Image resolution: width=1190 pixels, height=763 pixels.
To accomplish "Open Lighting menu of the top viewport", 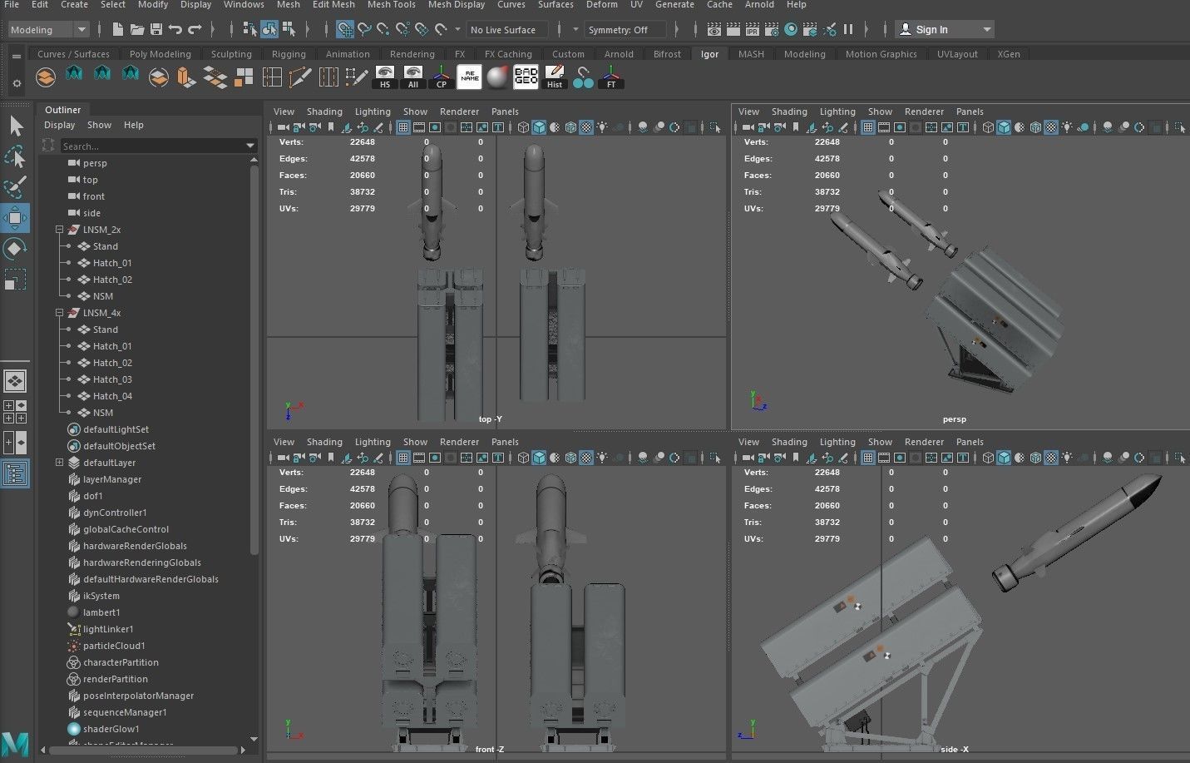I will point(373,111).
